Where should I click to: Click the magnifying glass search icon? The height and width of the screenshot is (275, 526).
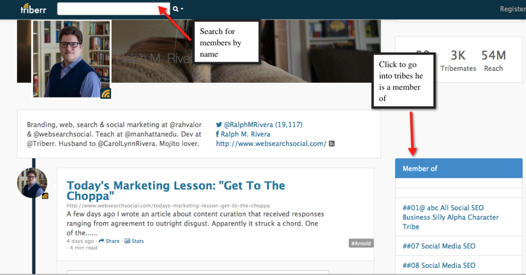[176, 9]
